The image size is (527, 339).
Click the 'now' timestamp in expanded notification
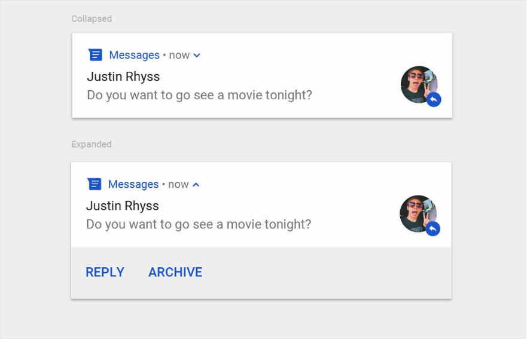click(x=178, y=184)
